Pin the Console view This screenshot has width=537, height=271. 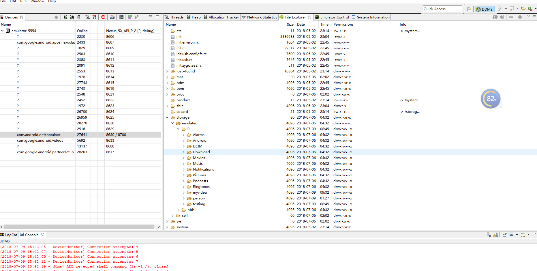504,235
